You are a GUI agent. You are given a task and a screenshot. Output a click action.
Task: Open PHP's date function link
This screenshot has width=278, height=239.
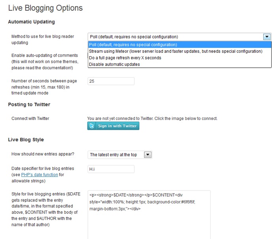(40, 175)
